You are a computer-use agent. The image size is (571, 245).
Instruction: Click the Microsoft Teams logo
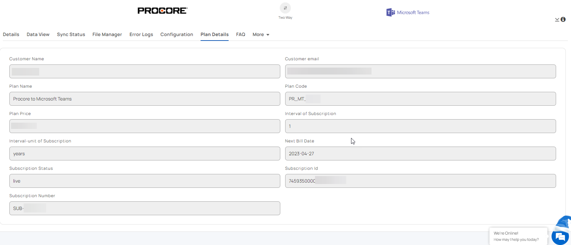[x=408, y=12]
